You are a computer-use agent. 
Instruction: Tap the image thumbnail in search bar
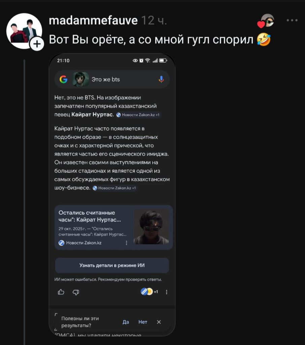click(x=81, y=80)
